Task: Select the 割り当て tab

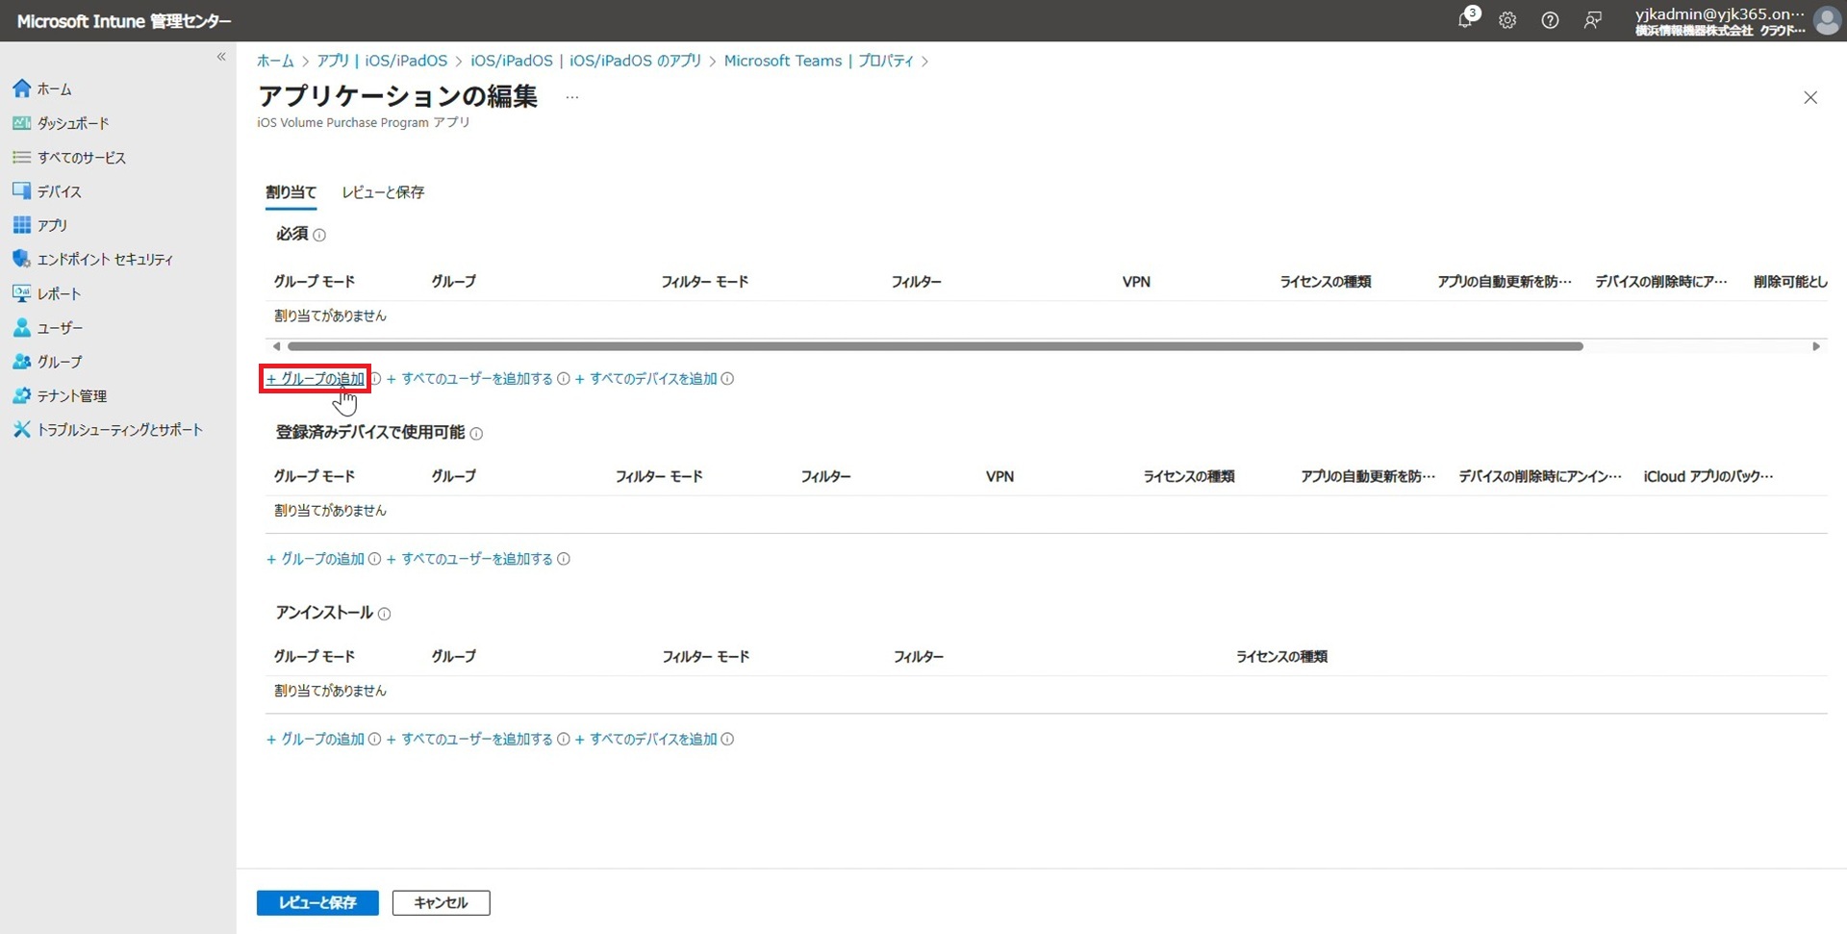Action: click(x=291, y=192)
